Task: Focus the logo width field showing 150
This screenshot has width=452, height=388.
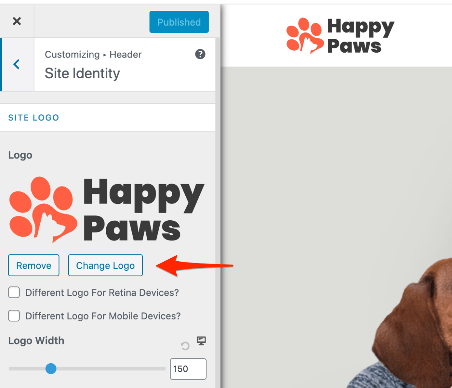Action: pyautogui.click(x=188, y=369)
